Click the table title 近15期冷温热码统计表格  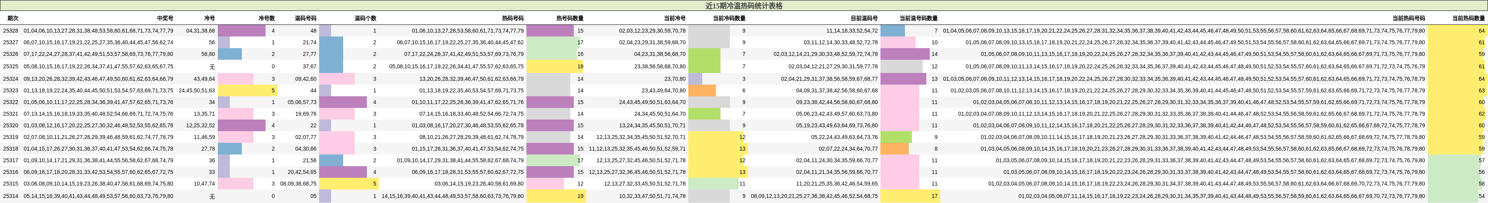744,6
